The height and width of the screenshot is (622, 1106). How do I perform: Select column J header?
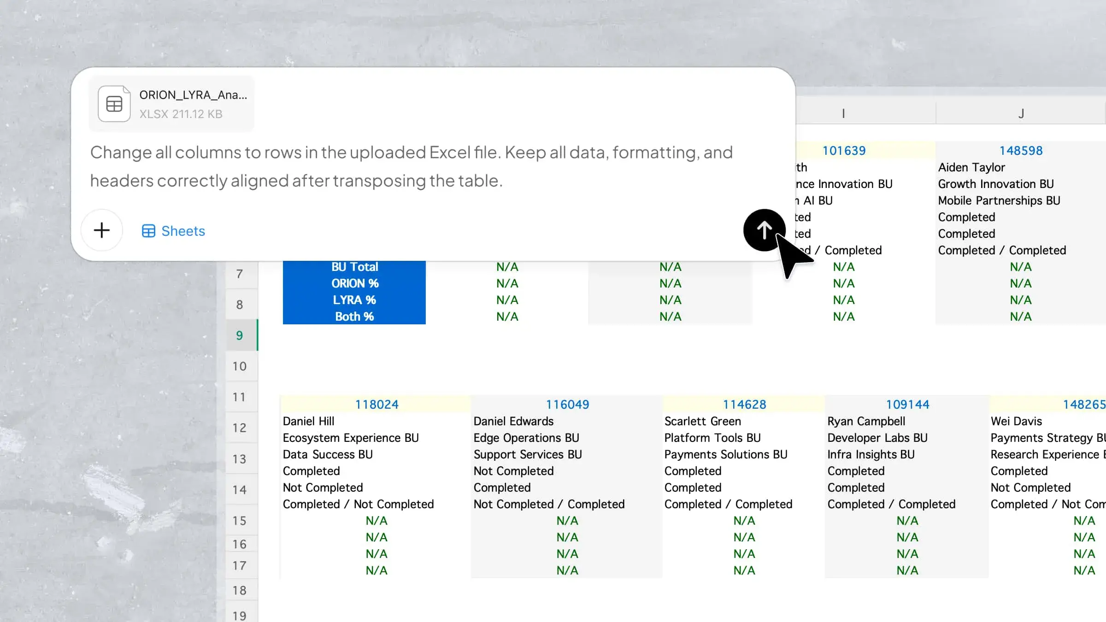click(1021, 113)
